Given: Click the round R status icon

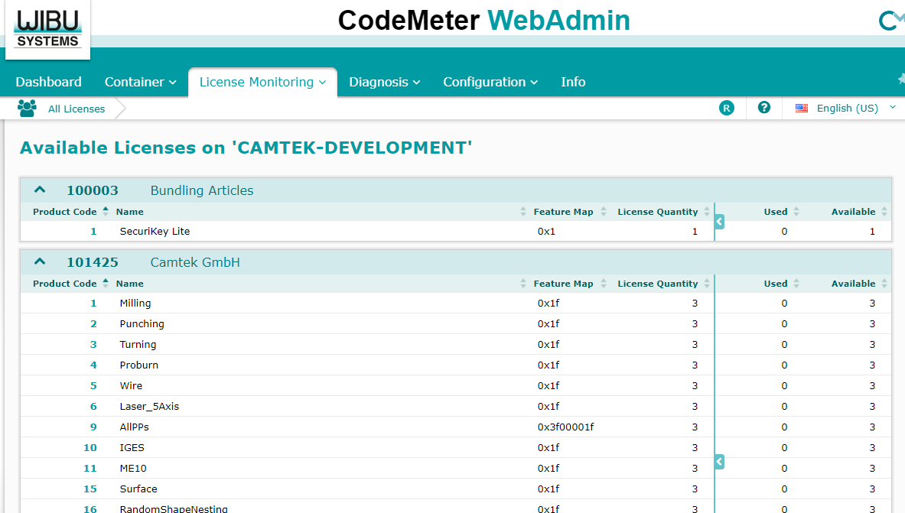Looking at the screenshot, I should click(x=727, y=108).
